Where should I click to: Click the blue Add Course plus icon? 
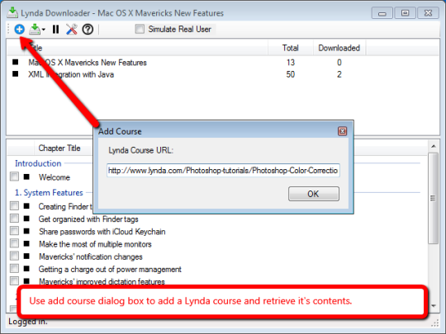[19, 29]
